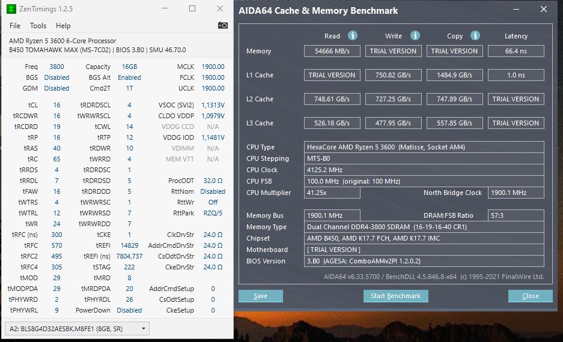Click the Start Benchmark button
Viewport: 563px width, 342px height.
(396, 296)
